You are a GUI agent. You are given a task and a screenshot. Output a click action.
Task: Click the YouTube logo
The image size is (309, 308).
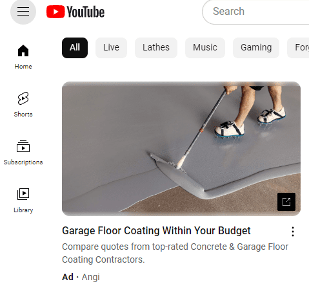coord(75,12)
